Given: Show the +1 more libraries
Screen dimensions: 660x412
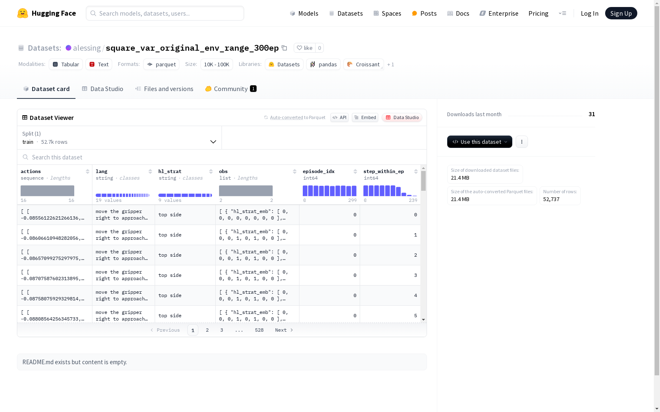Looking at the screenshot, I should point(391,64).
